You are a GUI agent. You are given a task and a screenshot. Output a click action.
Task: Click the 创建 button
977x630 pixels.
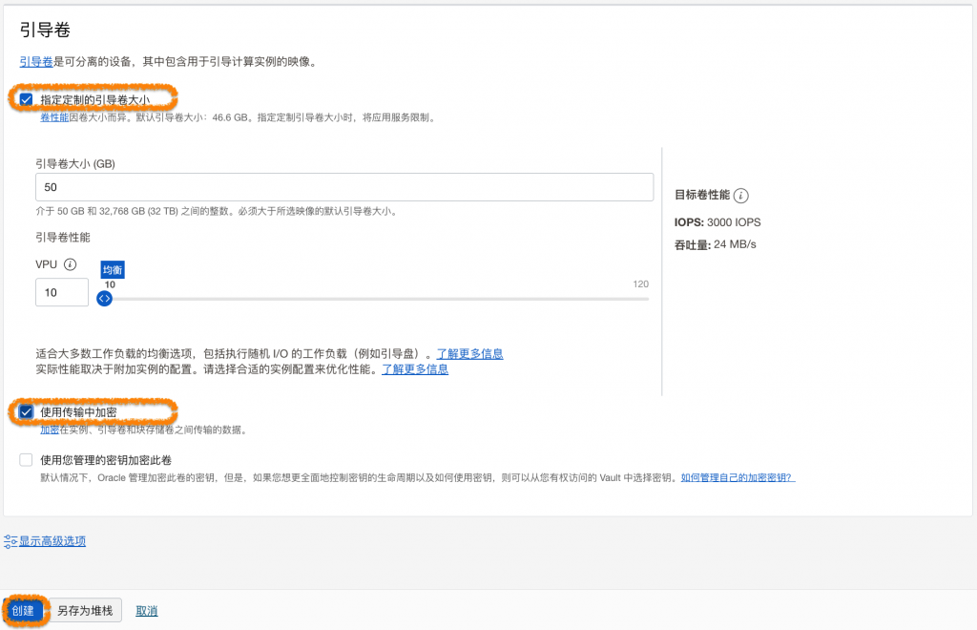[23, 611]
